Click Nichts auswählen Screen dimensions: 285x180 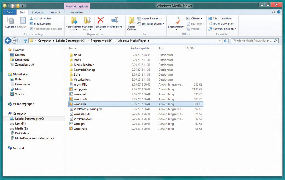[x=221, y=24]
